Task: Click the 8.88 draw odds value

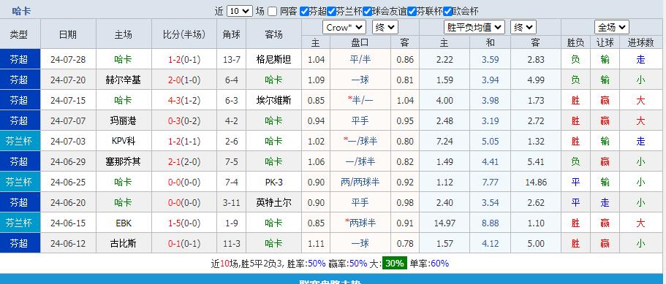Action: coord(490,223)
